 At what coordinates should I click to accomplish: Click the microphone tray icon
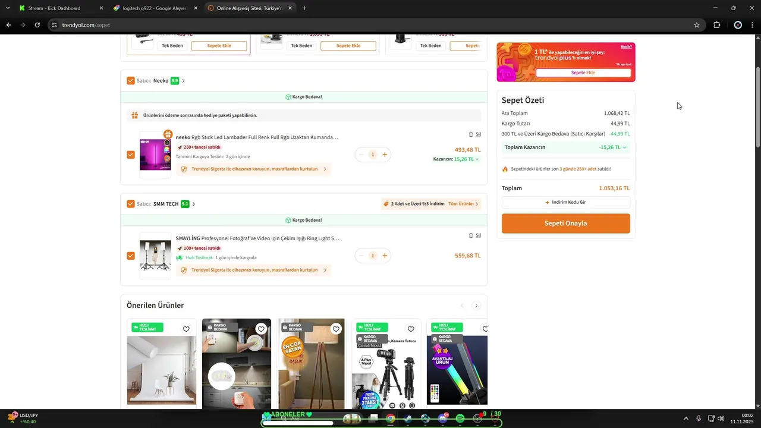[x=699, y=418]
